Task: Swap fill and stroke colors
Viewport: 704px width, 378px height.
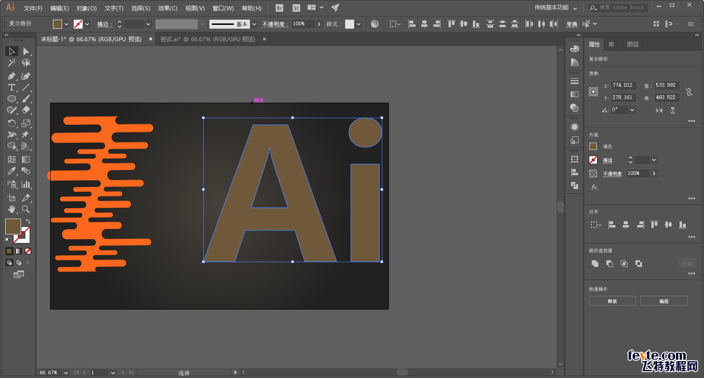Action: tap(28, 221)
